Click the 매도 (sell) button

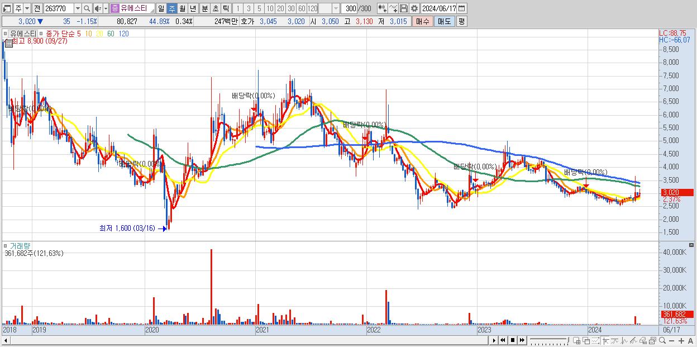tap(444, 21)
